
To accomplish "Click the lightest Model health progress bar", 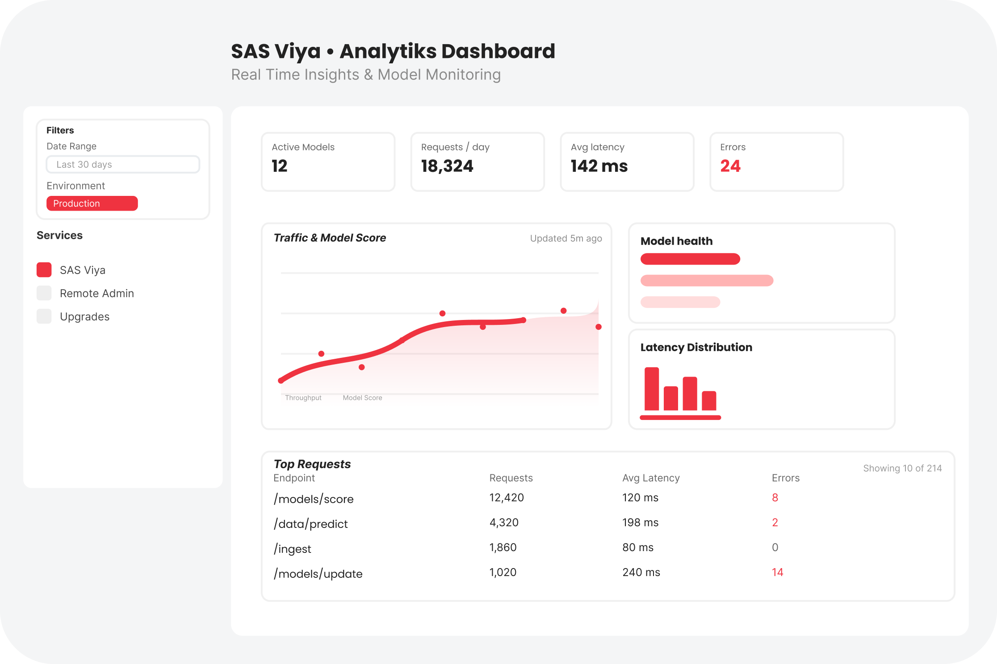I will tap(680, 302).
